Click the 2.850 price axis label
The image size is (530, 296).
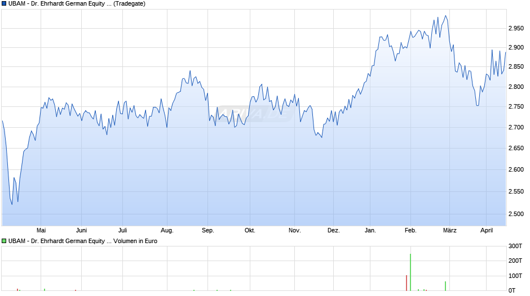click(516, 67)
